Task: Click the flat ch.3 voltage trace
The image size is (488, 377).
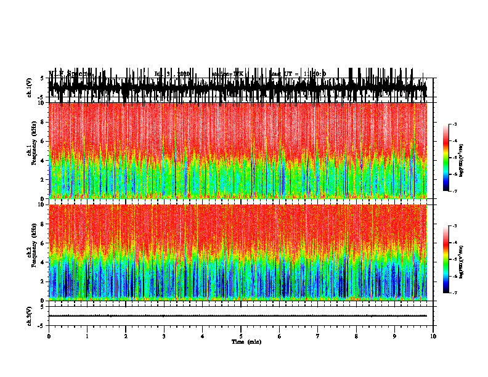Action: point(238,316)
